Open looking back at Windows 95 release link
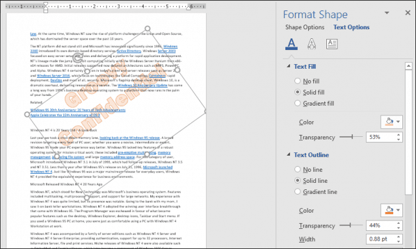The image size is (416, 249). tap(130, 137)
